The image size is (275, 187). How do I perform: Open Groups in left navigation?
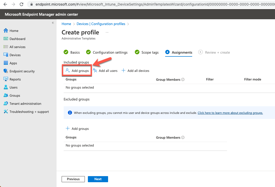coord(15,95)
